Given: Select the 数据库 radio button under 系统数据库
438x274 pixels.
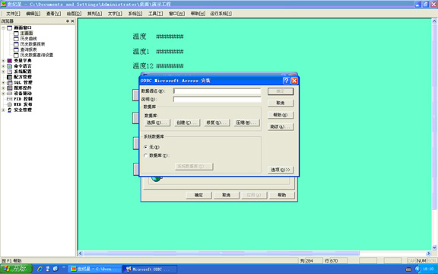Looking at the screenshot, I should tap(145, 155).
